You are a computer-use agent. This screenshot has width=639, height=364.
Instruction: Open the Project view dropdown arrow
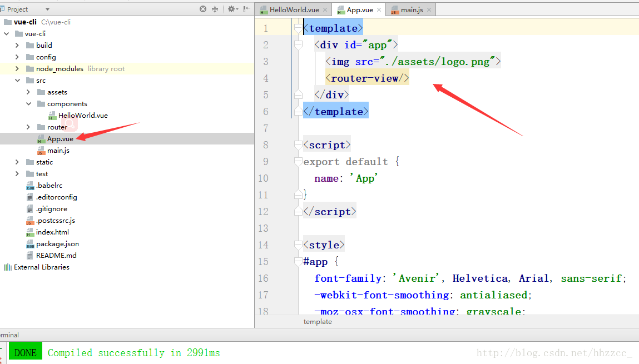tap(47, 9)
